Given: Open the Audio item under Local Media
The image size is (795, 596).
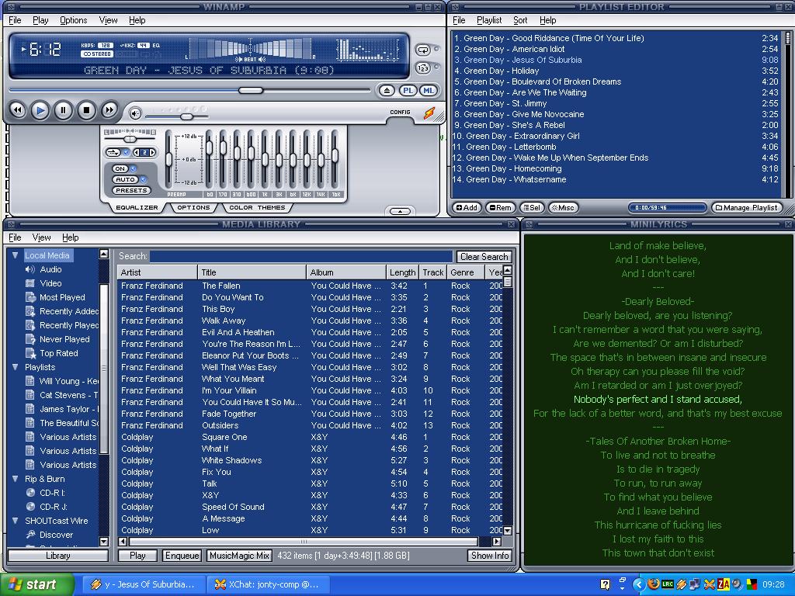Looking at the screenshot, I should pyautogui.click(x=50, y=269).
